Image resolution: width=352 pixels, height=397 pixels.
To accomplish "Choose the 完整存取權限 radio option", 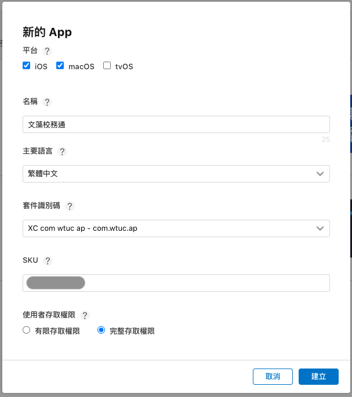I will point(101,330).
